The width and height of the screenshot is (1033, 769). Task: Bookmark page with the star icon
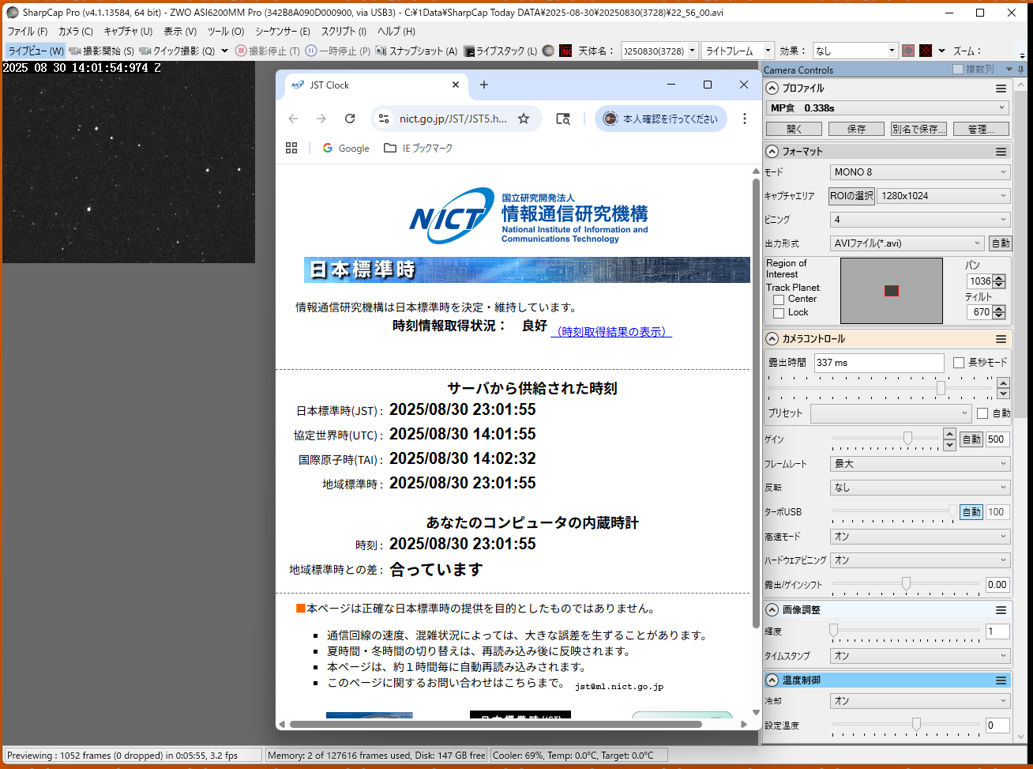(524, 119)
